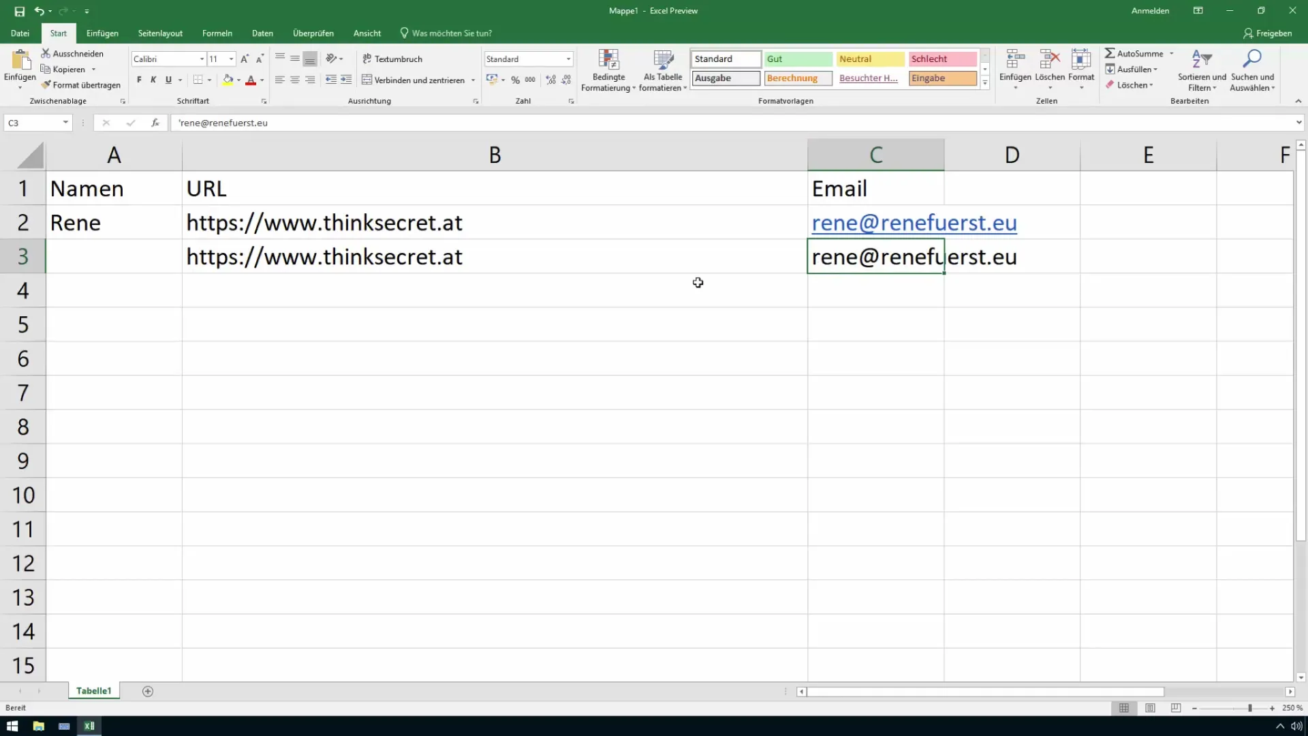Open the Ansicht tab
The height and width of the screenshot is (736, 1308).
[367, 33]
